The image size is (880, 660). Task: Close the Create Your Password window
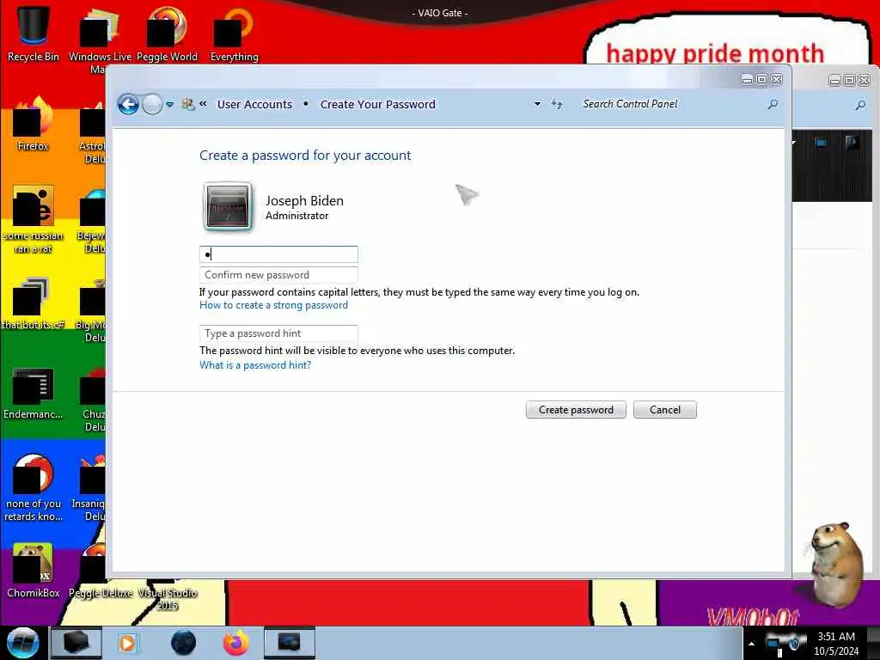pyautogui.click(x=777, y=80)
